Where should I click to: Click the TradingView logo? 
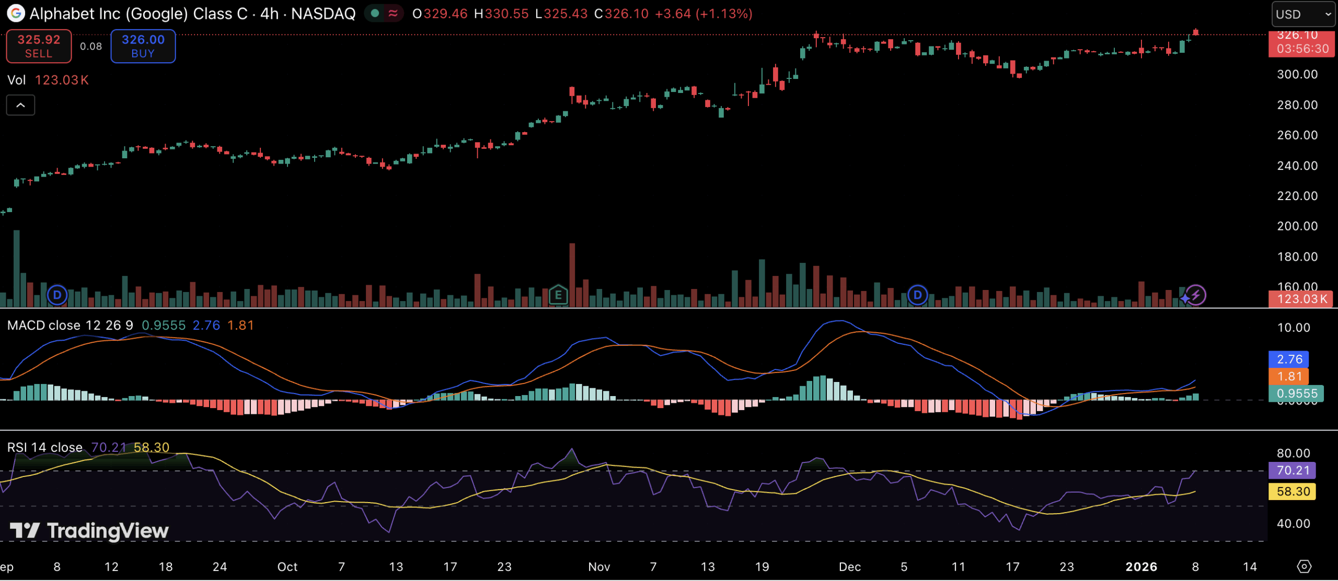89,531
